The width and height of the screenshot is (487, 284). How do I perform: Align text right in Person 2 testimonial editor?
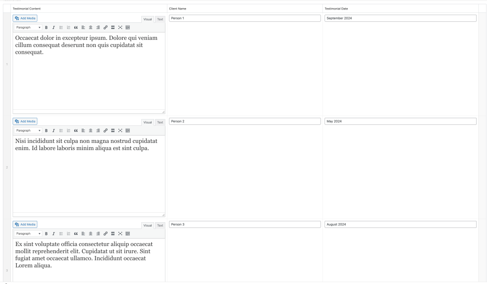point(98,131)
